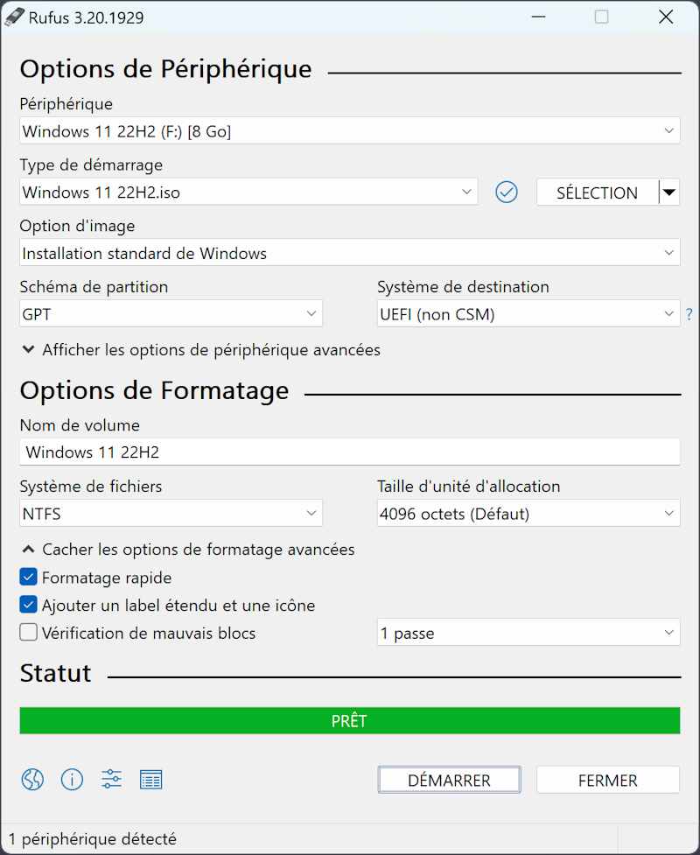Image resolution: width=700 pixels, height=855 pixels.
Task: Open the Système de fichiers dropdown
Action: click(x=171, y=514)
